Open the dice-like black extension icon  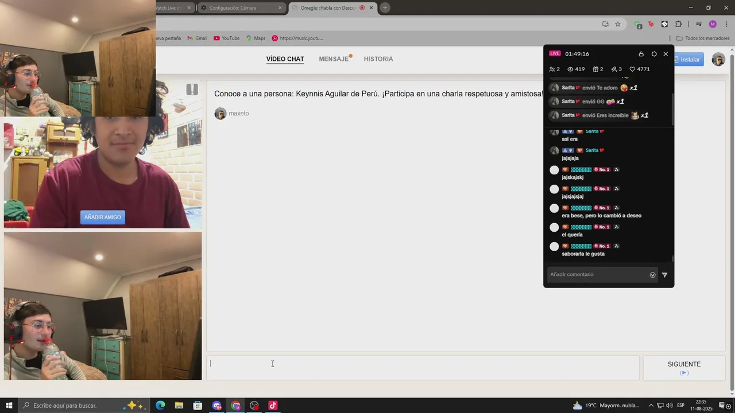click(x=664, y=24)
